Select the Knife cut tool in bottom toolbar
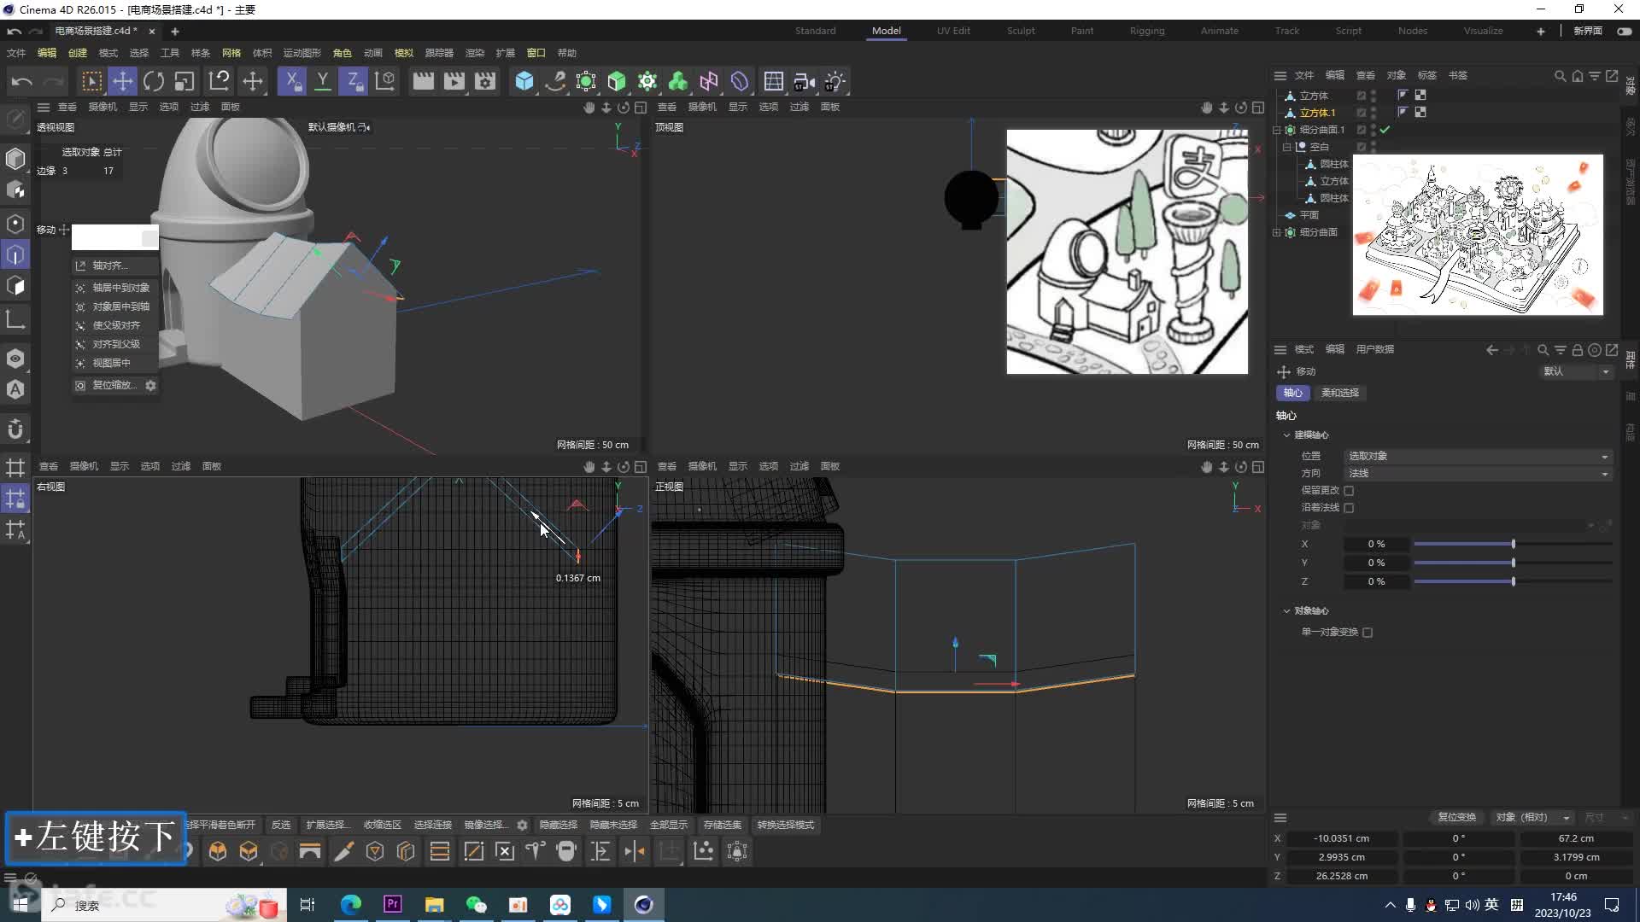This screenshot has height=922, width=1640. 343,852
